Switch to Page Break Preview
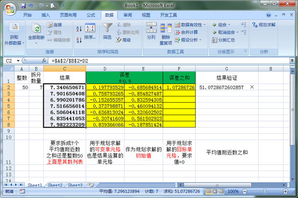 tap(221, 191)
